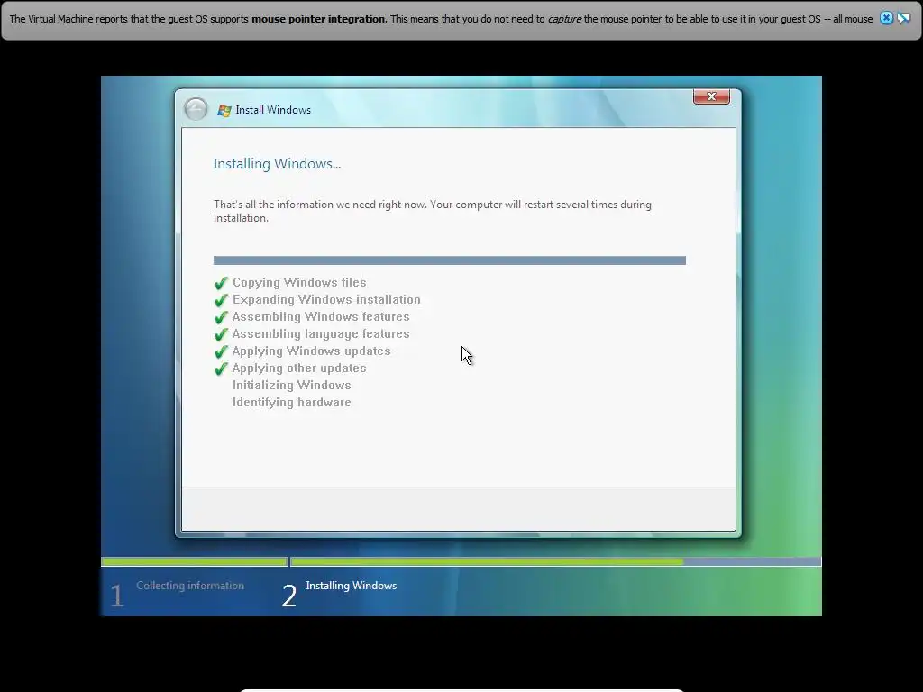Image resolution: width=923 pixels, height=692 pixels.
Task: Click checkmark beside Assembling language features
Action: point(221,334)
